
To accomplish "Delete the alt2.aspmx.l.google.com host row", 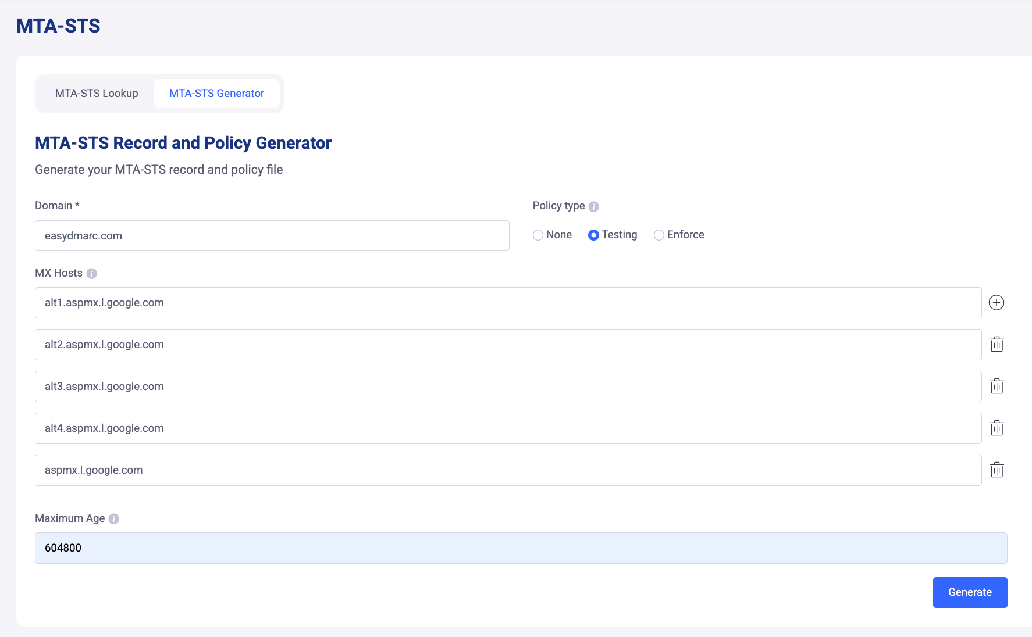I will coord(997,345).
